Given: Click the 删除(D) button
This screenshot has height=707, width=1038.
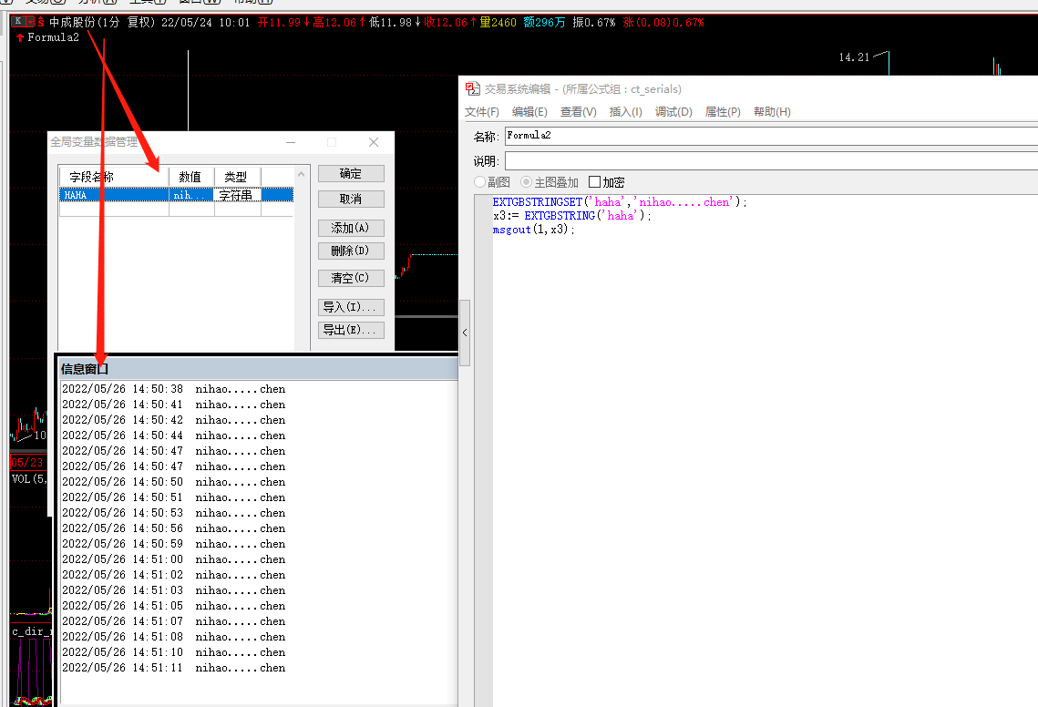Looking at the screenshot, I should [x=351, y=251].
